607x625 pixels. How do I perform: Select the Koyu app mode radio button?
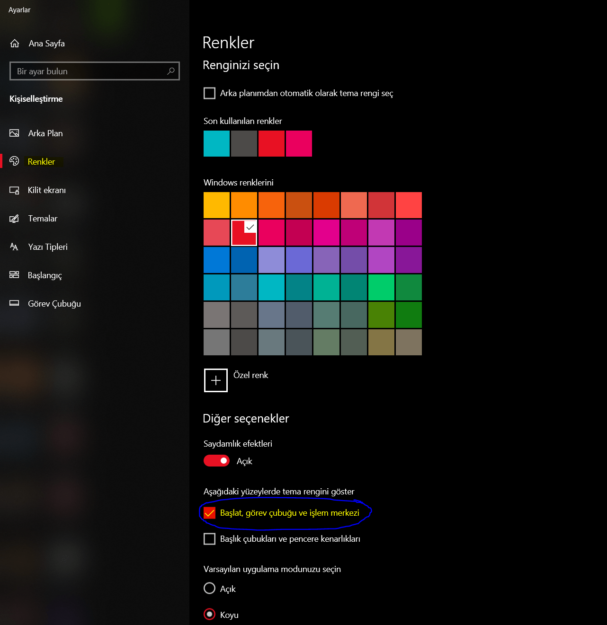[209, 614]
